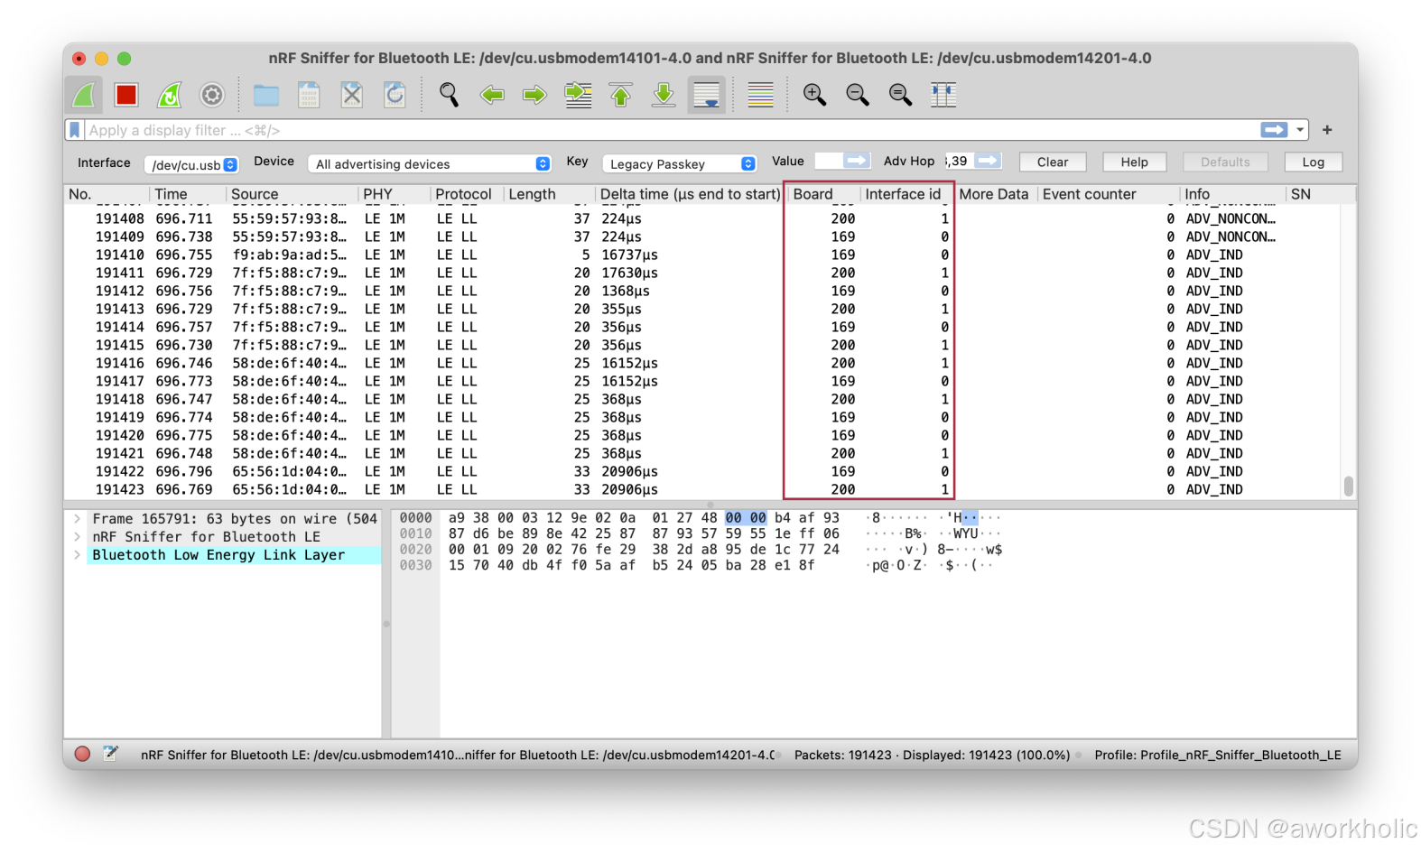Click Packets count in status bar
Screen dimensions: 1421x853
[x=932, y=756]
